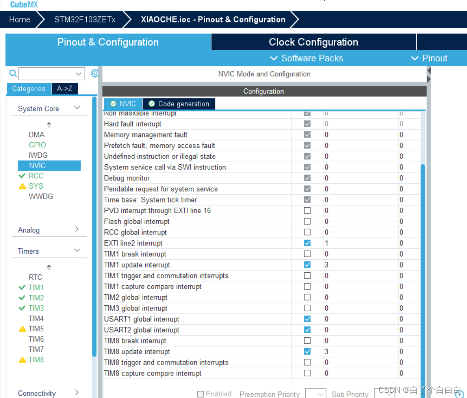Click the Code generation tab's check icon
Screen dimensions: 467x398
tap(152, 104)
